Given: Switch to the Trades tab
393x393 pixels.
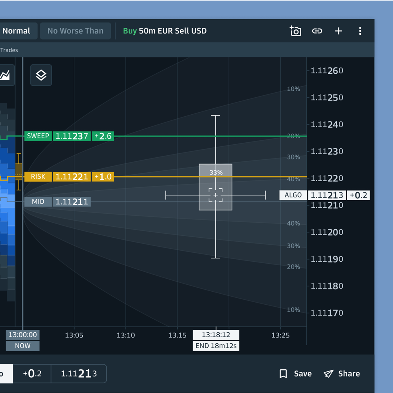Looking at the screenshot, I should (9, 50).
